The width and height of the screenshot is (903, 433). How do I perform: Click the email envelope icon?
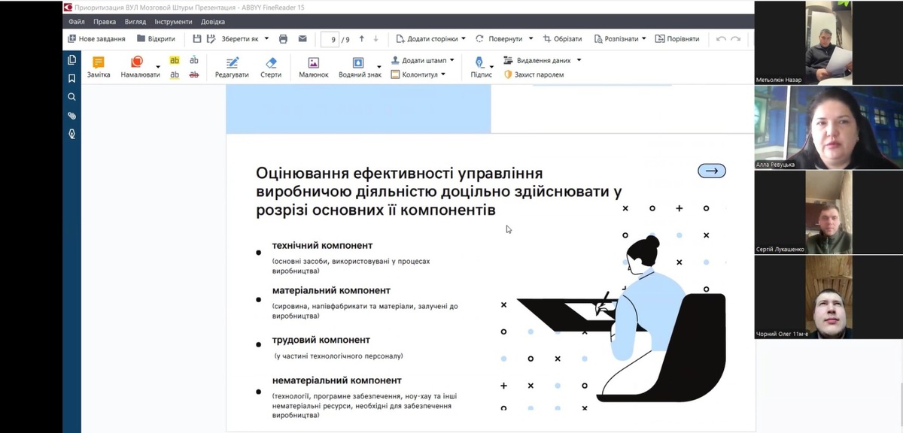click(303, 39)
